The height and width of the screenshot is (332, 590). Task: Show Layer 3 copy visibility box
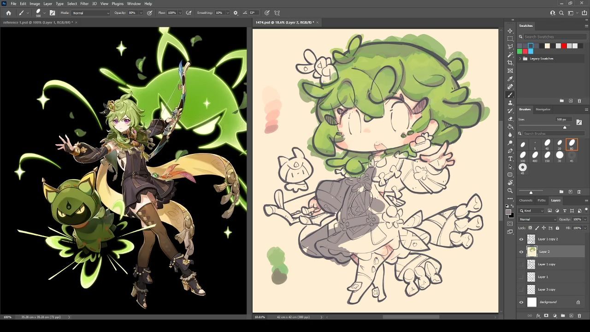pos(521,290)
